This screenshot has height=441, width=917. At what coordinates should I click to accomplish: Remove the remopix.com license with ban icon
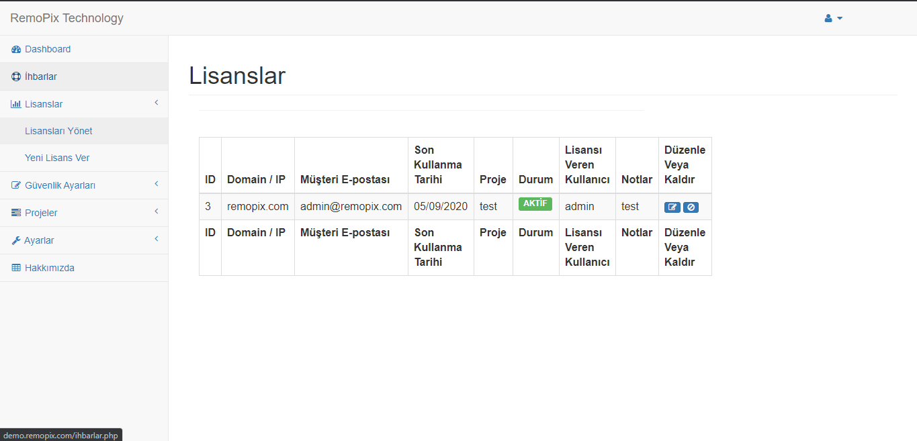(691, 207)
